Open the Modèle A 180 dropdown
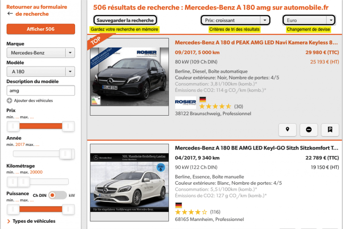The width and height of the screenshot is (343, 229). 41,71
